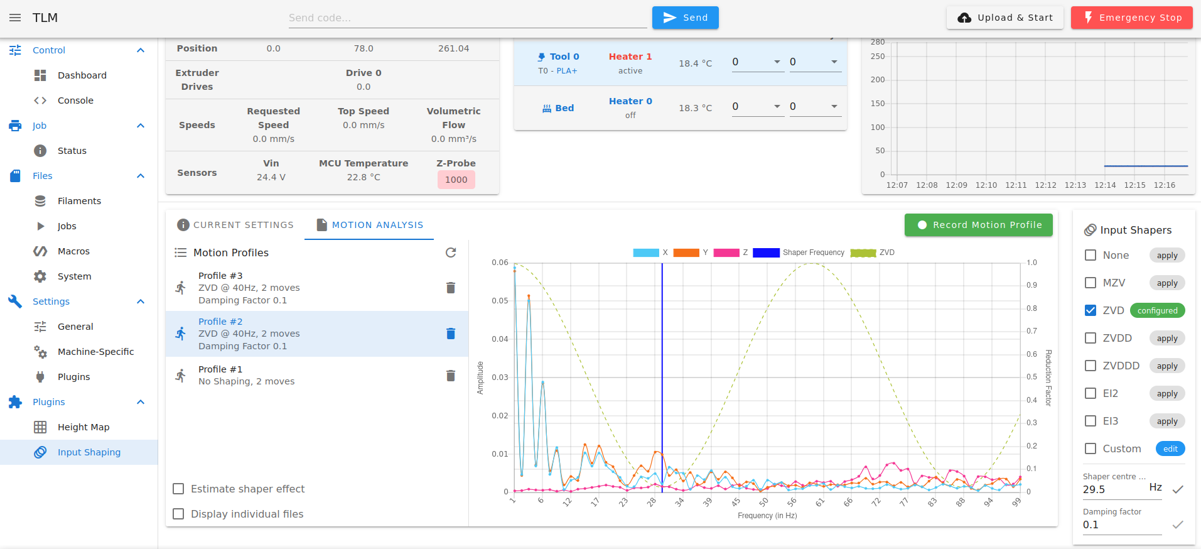Delete Profile #3 with its trash icon

(451, 288)
